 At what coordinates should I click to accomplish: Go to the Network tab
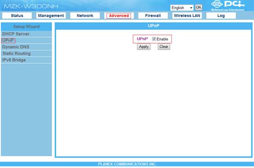pyautogui.click(x=85, y=16)
